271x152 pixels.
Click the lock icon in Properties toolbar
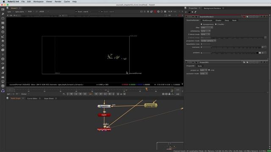tap(189, 12)
